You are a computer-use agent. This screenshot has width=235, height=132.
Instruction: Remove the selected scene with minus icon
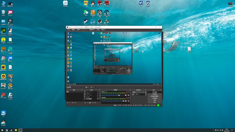pyautogui.click(x=70, y=103)
